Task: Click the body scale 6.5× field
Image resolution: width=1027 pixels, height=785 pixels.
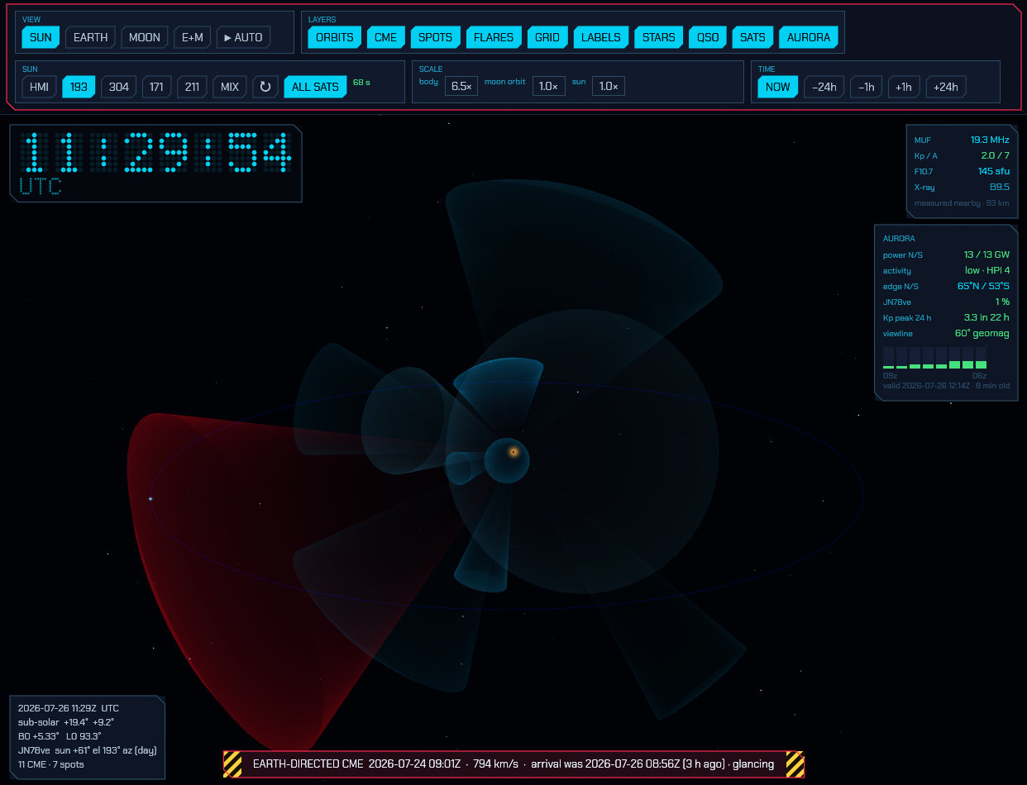Action: [x=461, y=86]
